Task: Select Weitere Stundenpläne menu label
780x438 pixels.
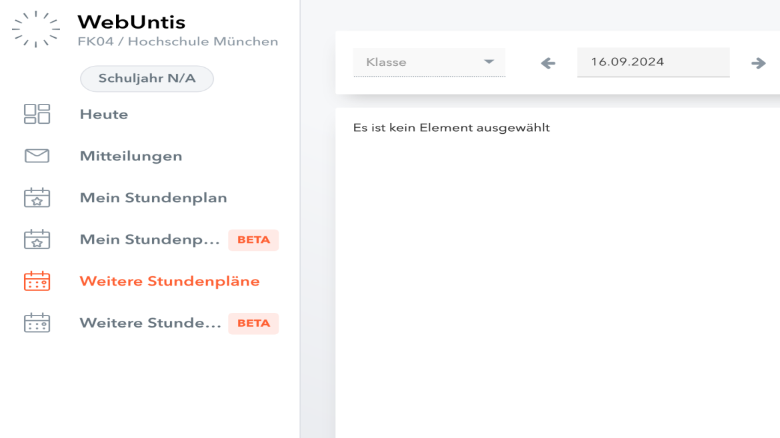Action: coord(169,281)
